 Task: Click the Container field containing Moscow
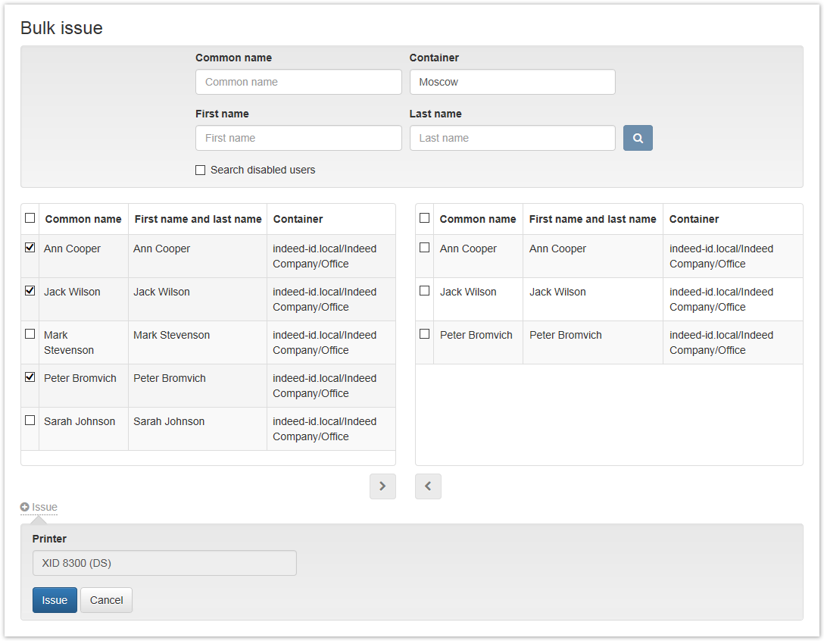point(512,82)
